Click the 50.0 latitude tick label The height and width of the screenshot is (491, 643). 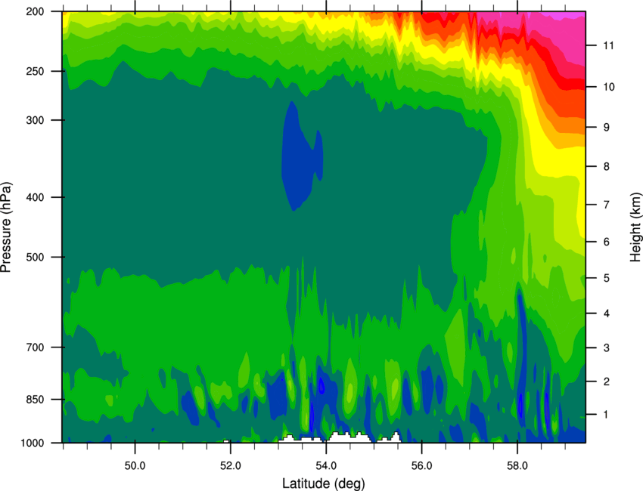coord(135,466)
